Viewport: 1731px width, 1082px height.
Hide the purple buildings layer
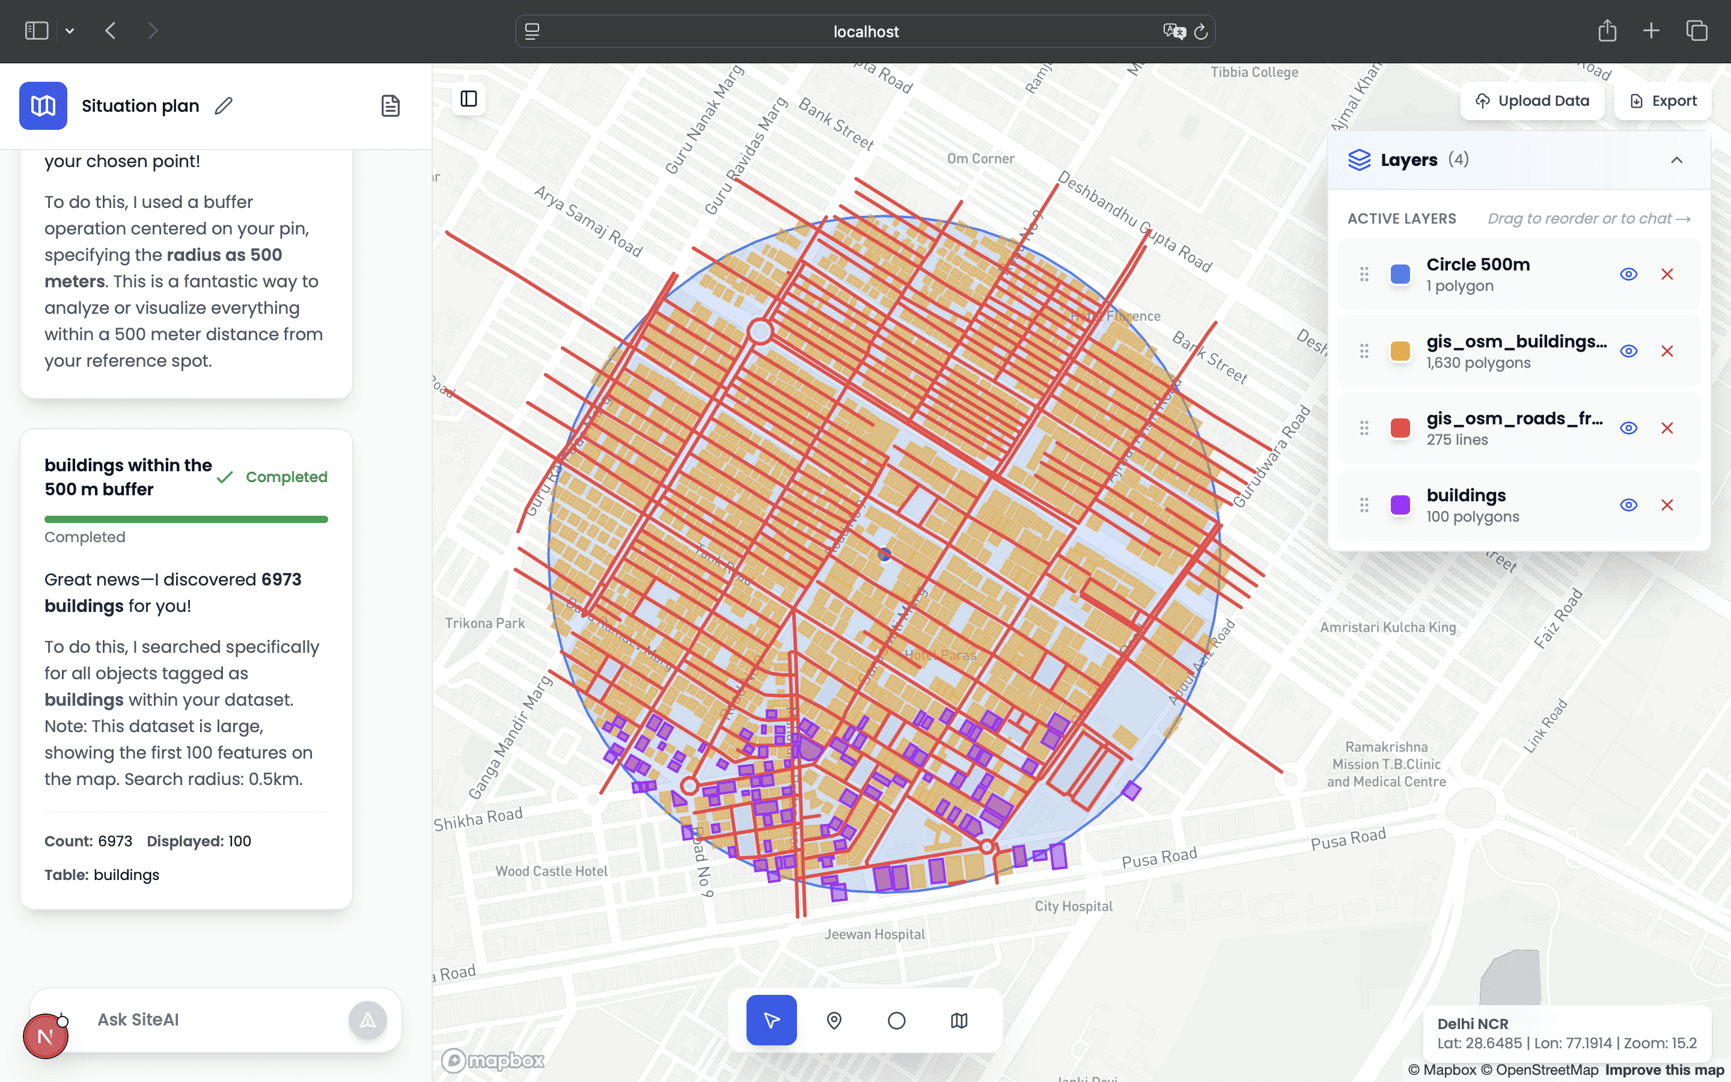click(1629, 505)
